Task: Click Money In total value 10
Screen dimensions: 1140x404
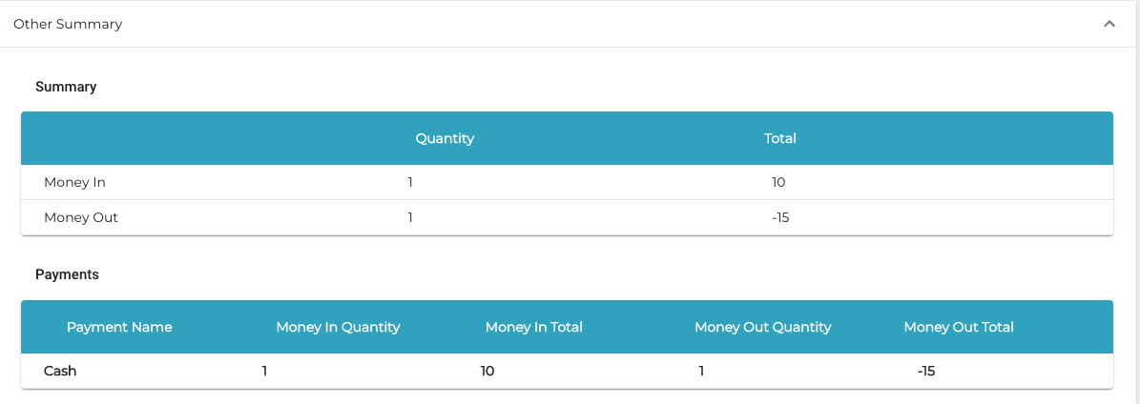Action: point(778,182)
